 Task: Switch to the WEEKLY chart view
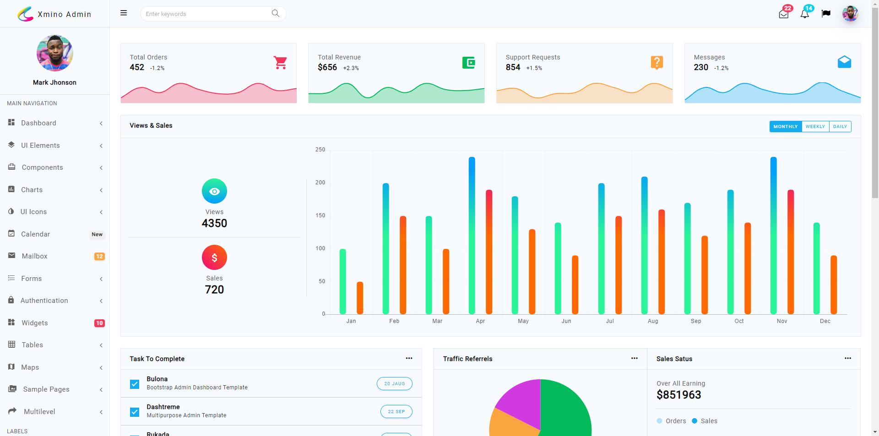tap(815, 127)
